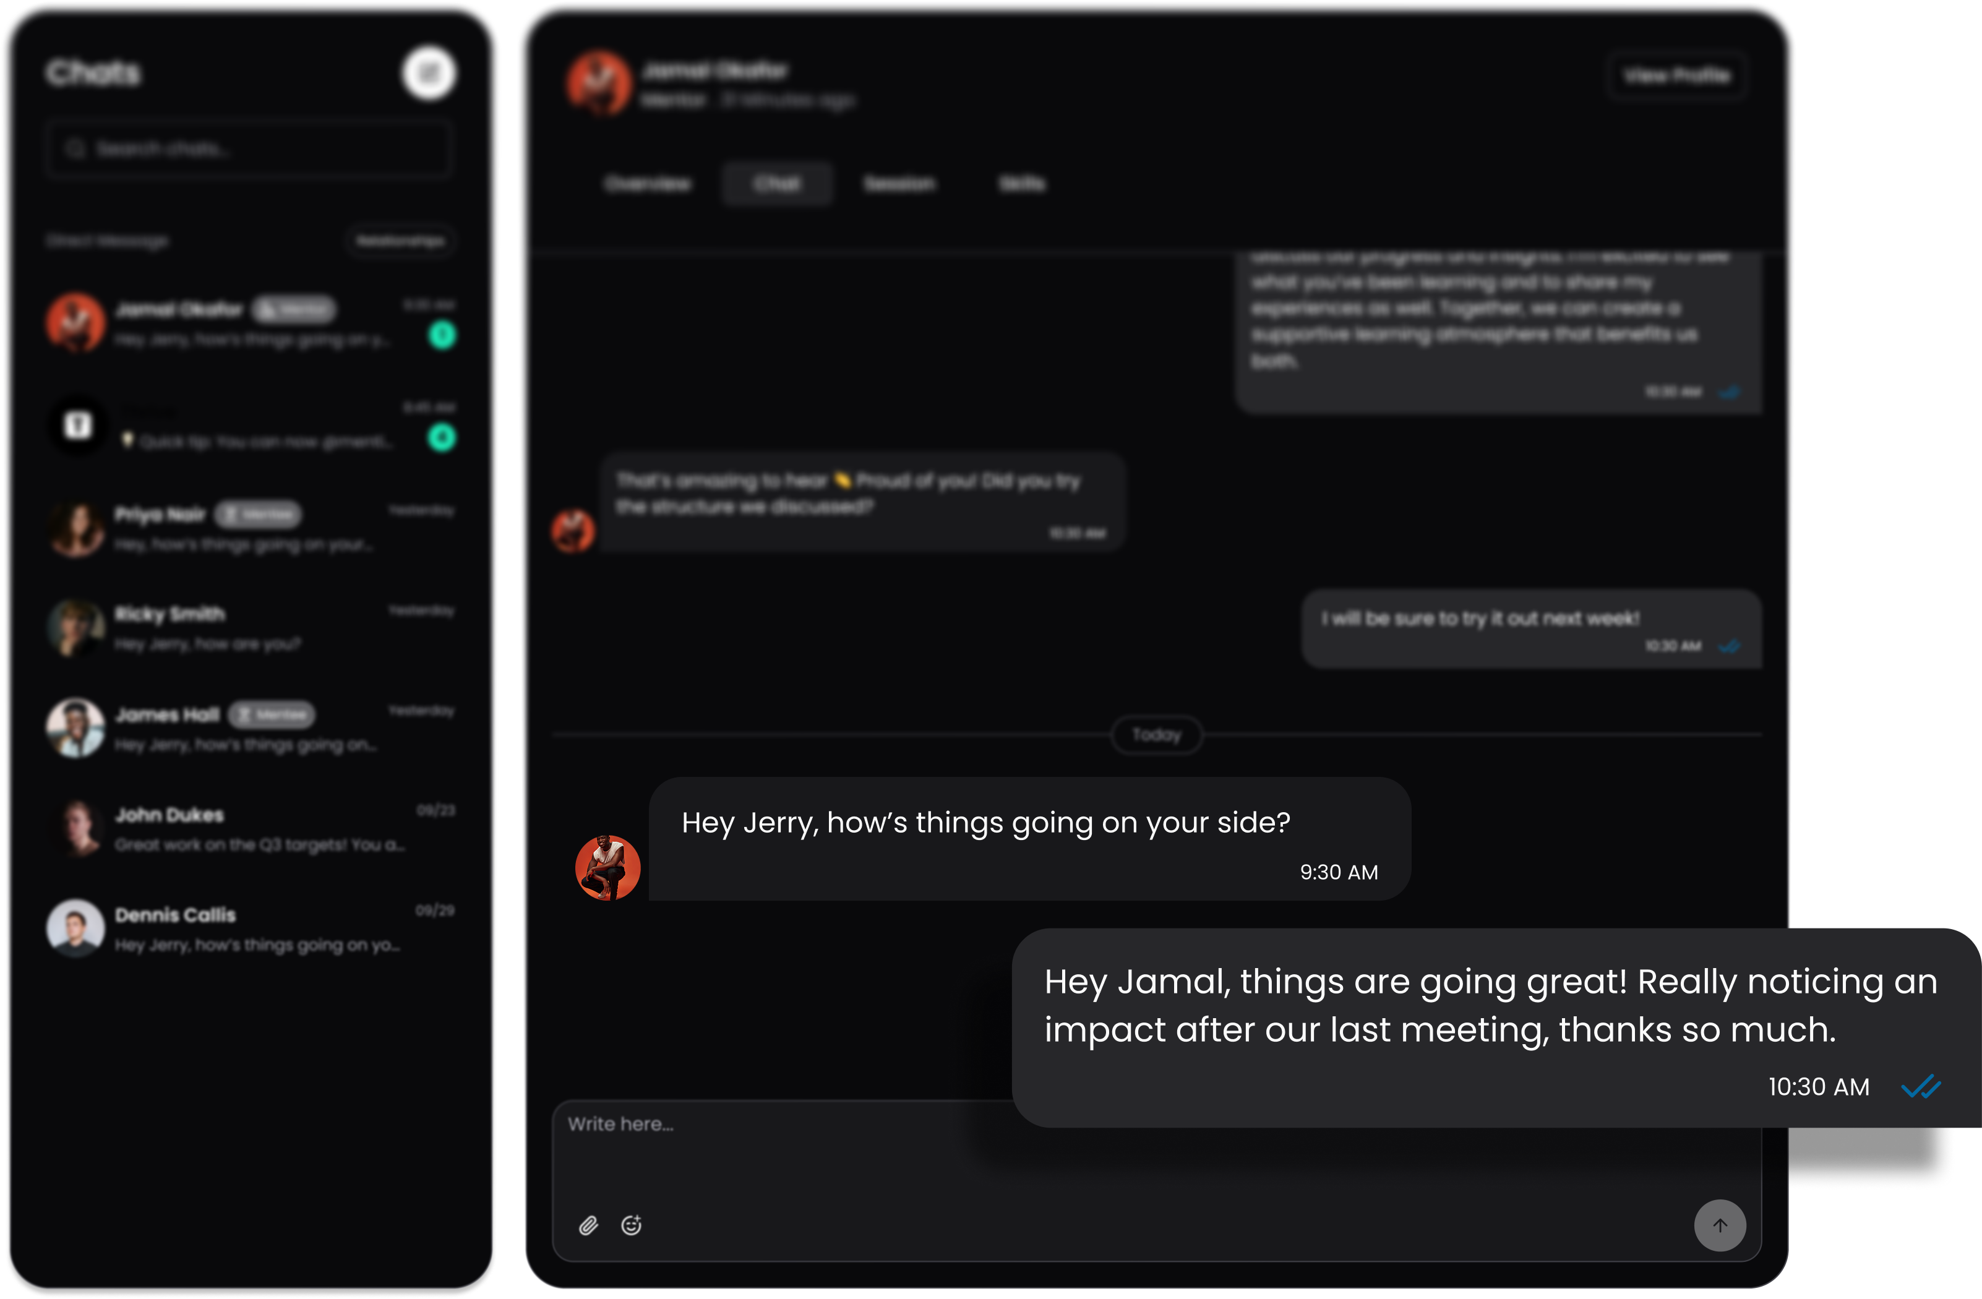This screenshot has height=1299, width=1982.
Task: Click the blue double-check read receipt
Action: [x=1921, y=1087]
